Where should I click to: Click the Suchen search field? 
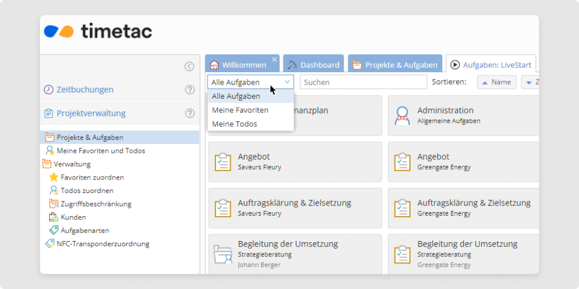pos(363,82)
